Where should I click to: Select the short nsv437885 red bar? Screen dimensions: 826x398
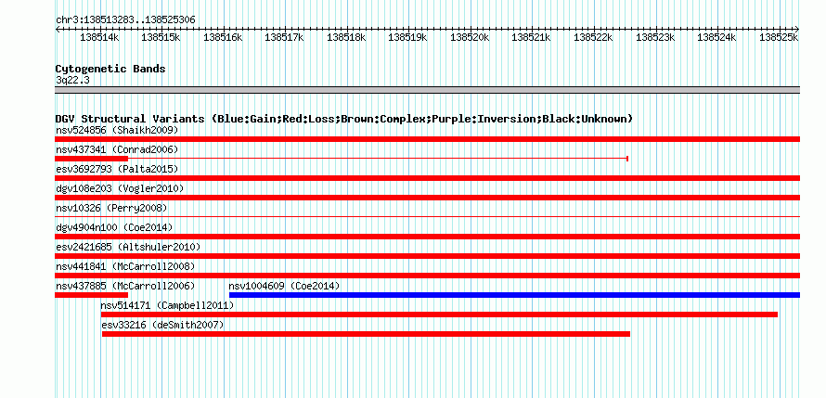[x=91, y=295]
